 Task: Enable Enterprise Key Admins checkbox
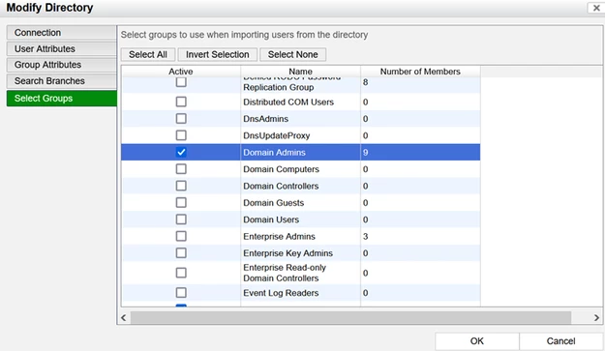pos(181,252)
